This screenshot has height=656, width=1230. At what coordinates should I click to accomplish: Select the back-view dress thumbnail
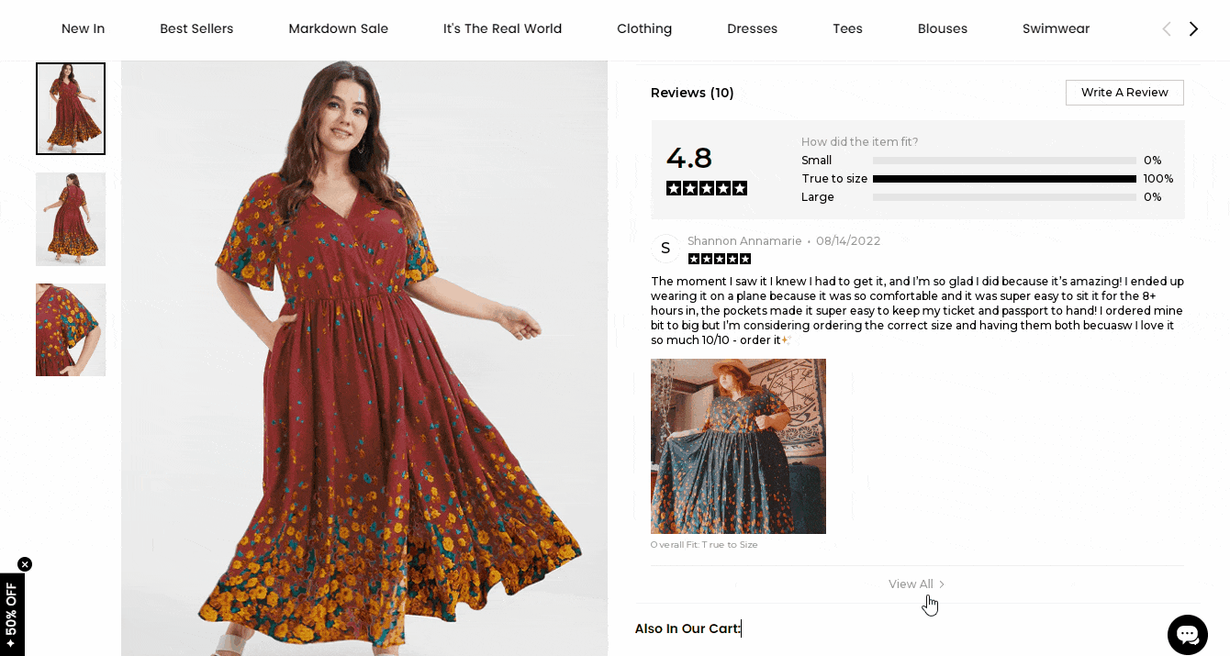[x=71, y=219]
